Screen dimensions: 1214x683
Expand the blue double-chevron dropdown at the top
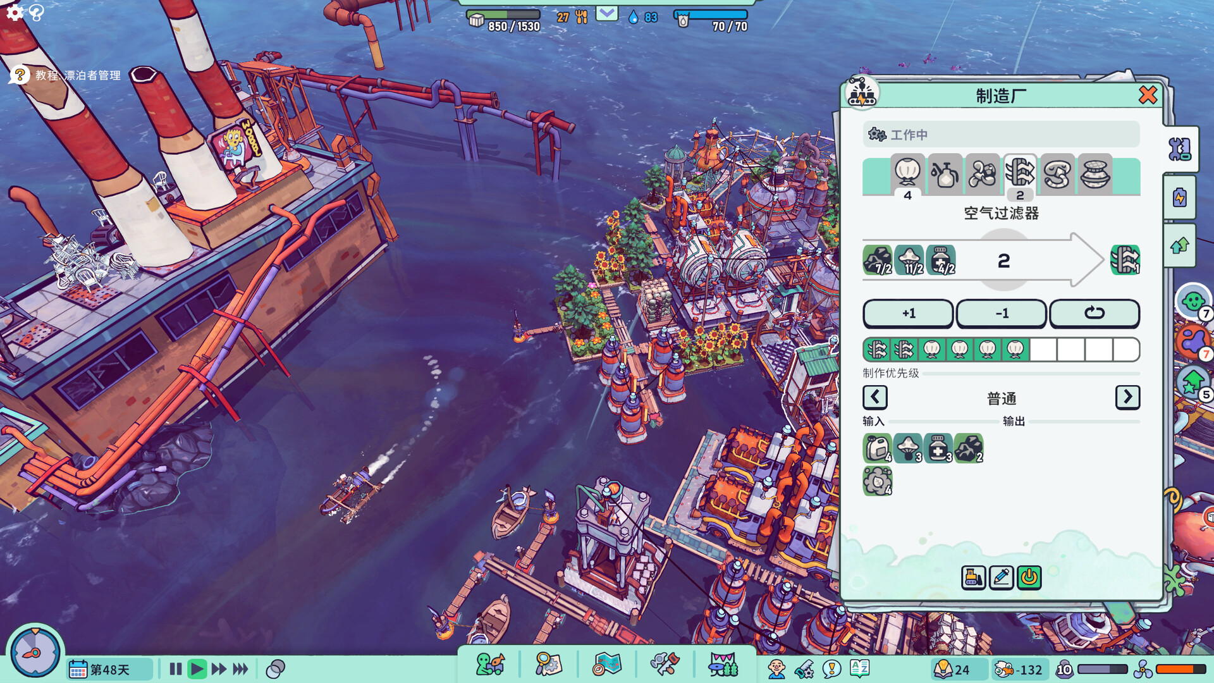click(x=606, y=13)
